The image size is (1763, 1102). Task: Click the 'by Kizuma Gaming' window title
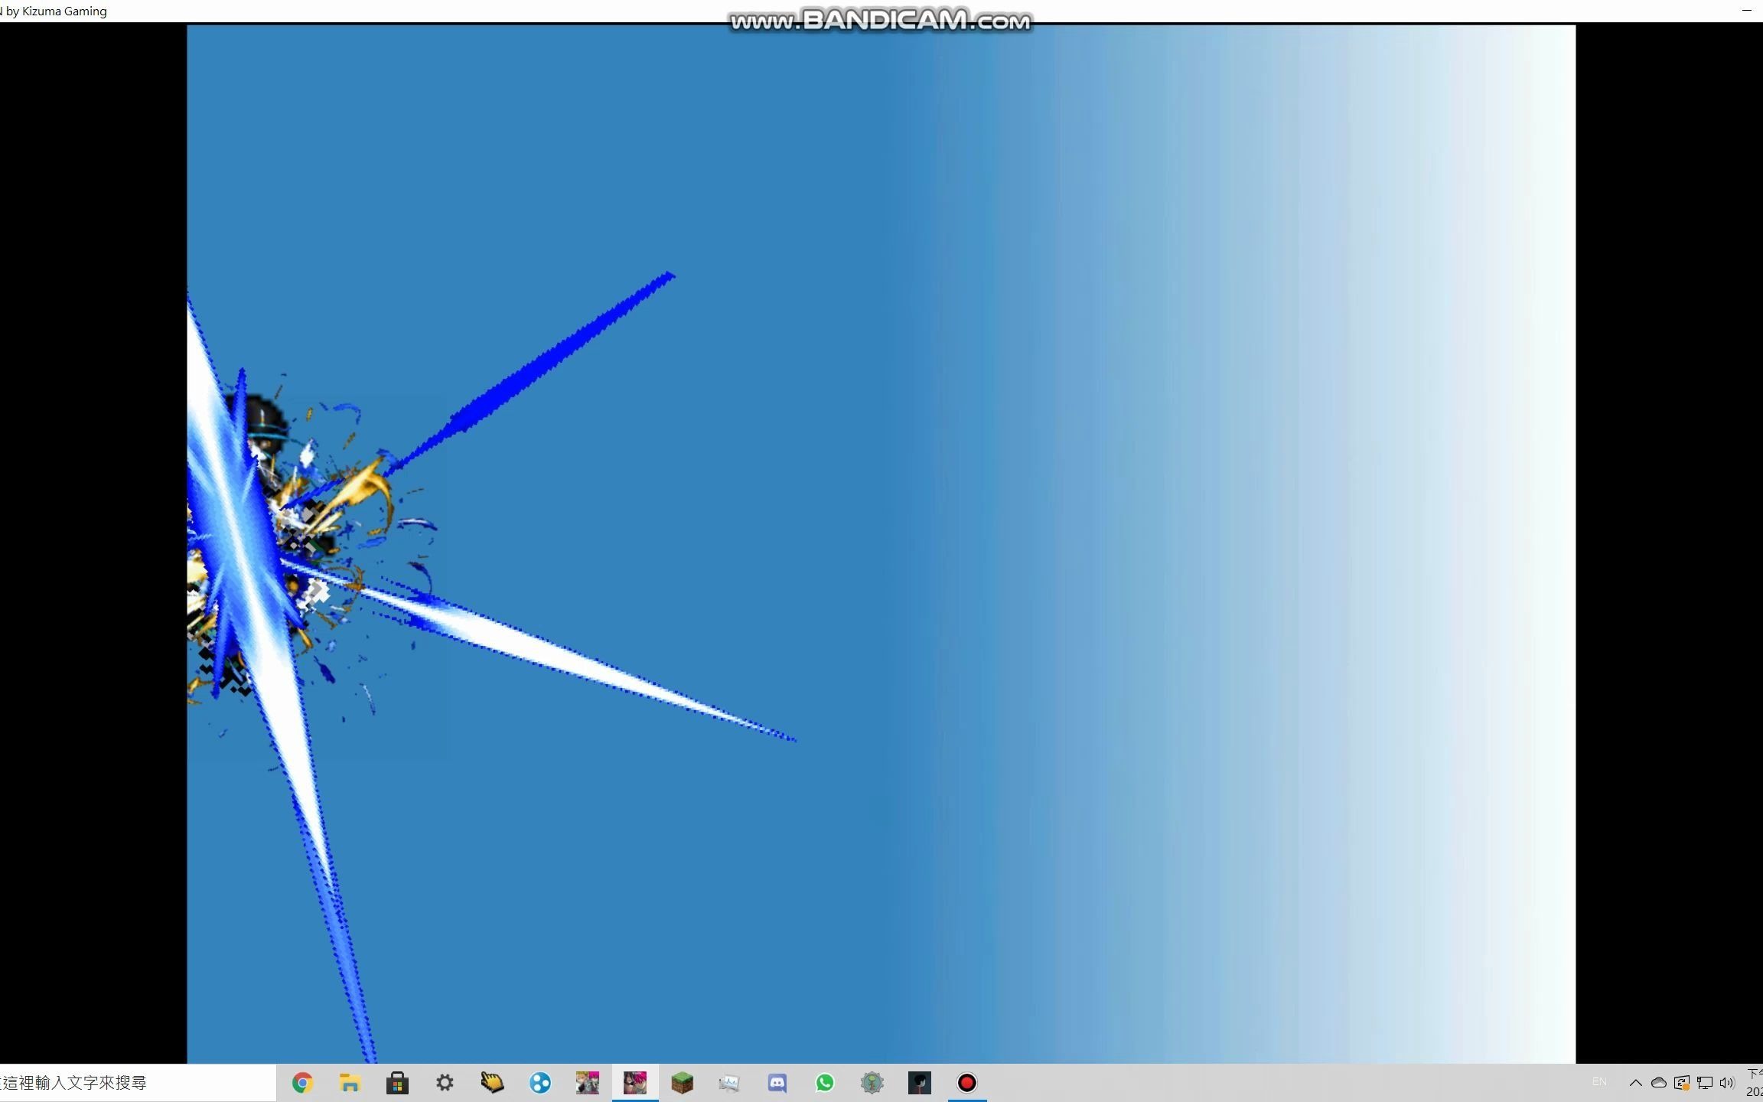57,11
